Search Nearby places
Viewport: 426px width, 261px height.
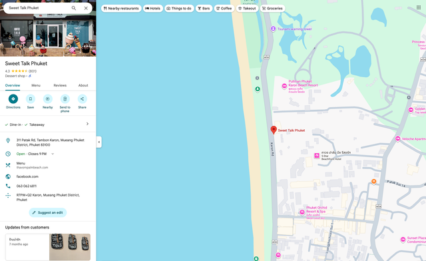[47, 99]
